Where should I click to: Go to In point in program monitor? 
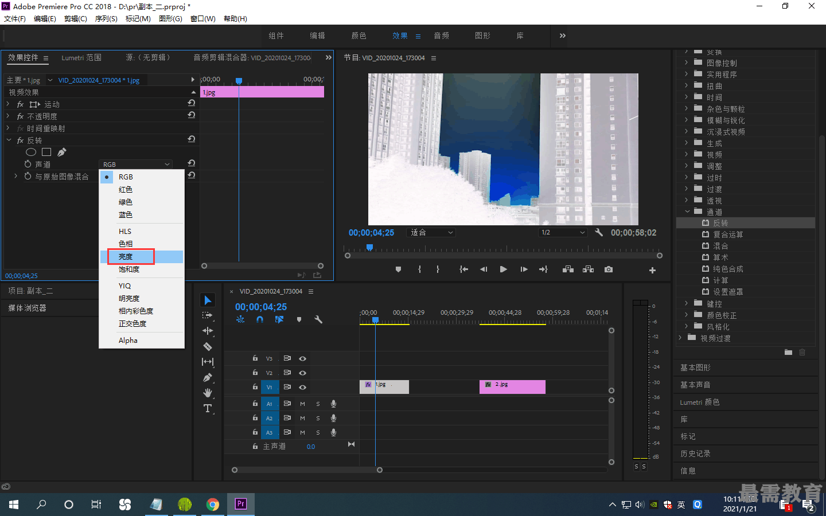coord(463,269)
